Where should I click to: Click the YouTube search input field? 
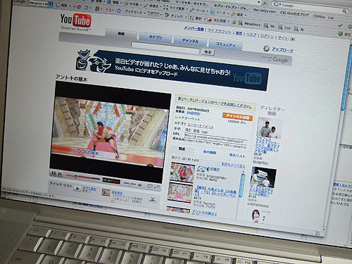[x=165, y=48]
